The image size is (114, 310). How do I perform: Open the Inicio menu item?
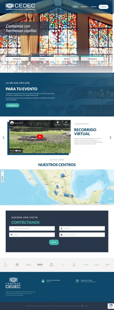tap(75, 7)
